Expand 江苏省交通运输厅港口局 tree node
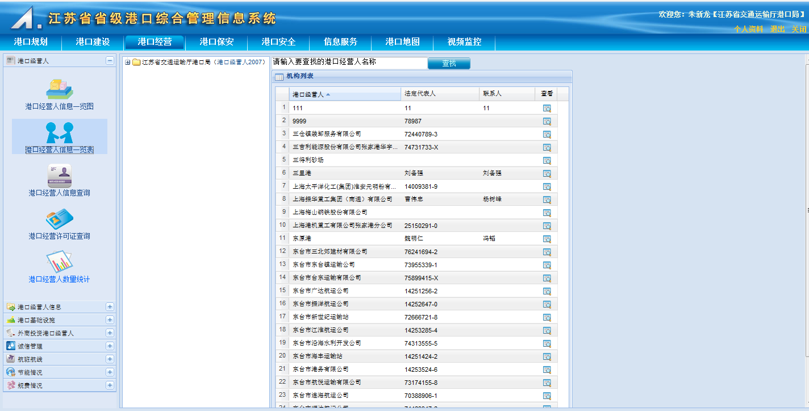The height and width of the screenshot is (411, 809). (x=128, y=63)
